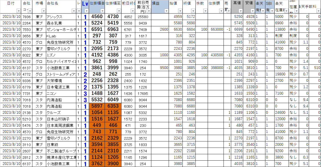Image resolution: width=321 pixels, height=167 pixels.
Task: Select the ニコン company name cell
Action: tap(61, 93)
